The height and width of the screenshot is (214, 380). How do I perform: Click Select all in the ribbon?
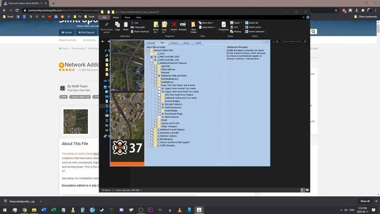tap(252, 23)
